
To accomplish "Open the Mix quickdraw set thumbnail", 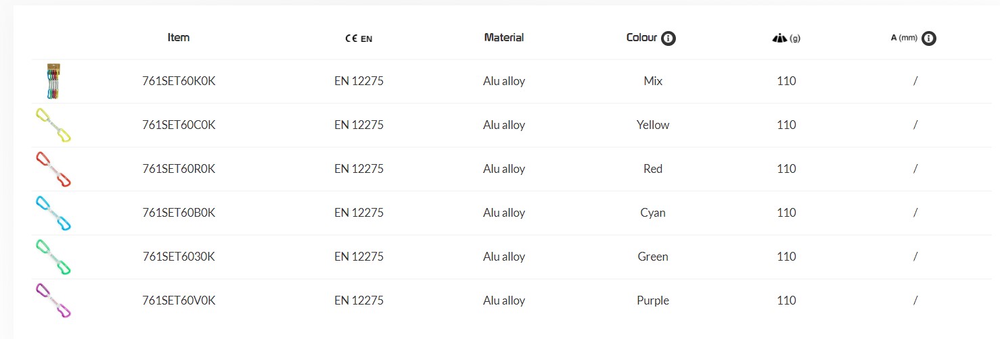I will tap(53, 81).
